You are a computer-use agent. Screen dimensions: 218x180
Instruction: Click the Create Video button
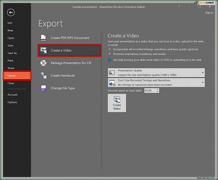click(x=117, y=103)
